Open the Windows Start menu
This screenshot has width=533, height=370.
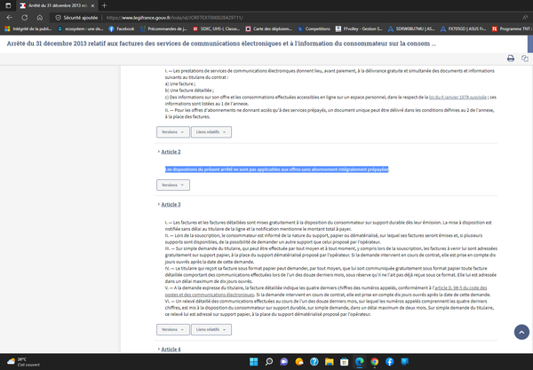pyautogui.click(x=255, y=360)
